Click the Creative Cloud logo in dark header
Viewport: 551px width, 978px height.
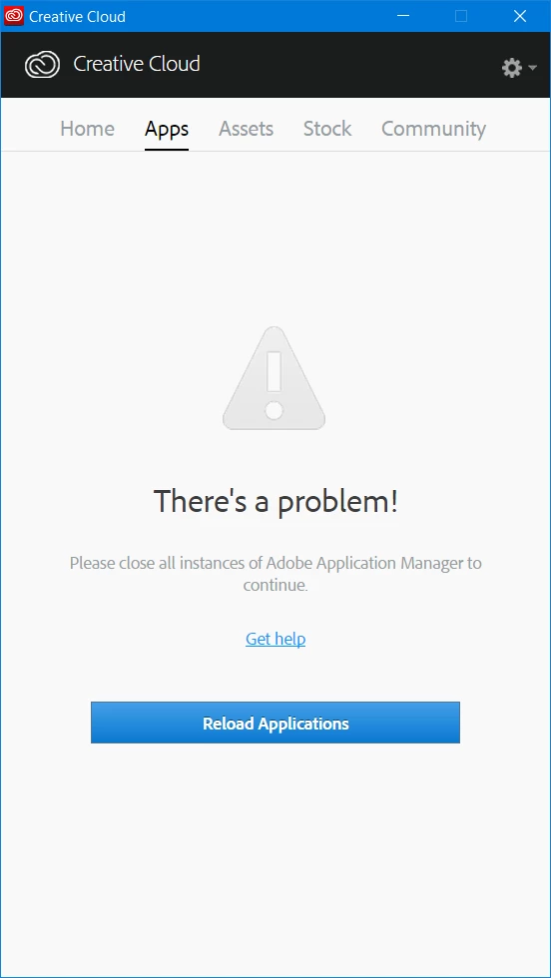pos(43,64)
